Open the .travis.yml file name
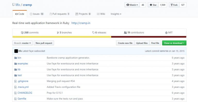 click(x=23, y=87)
